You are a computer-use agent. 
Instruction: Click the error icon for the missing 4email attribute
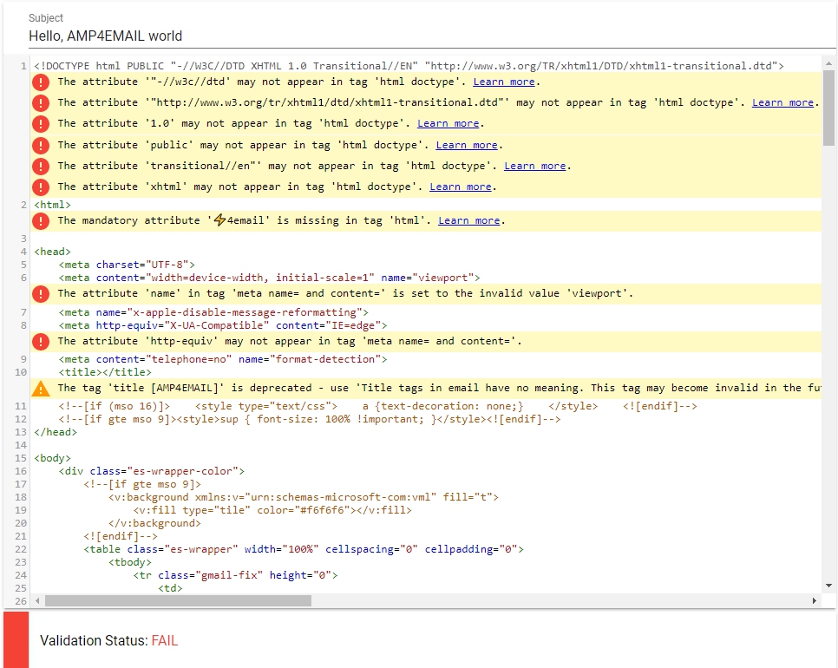(42, 221)
